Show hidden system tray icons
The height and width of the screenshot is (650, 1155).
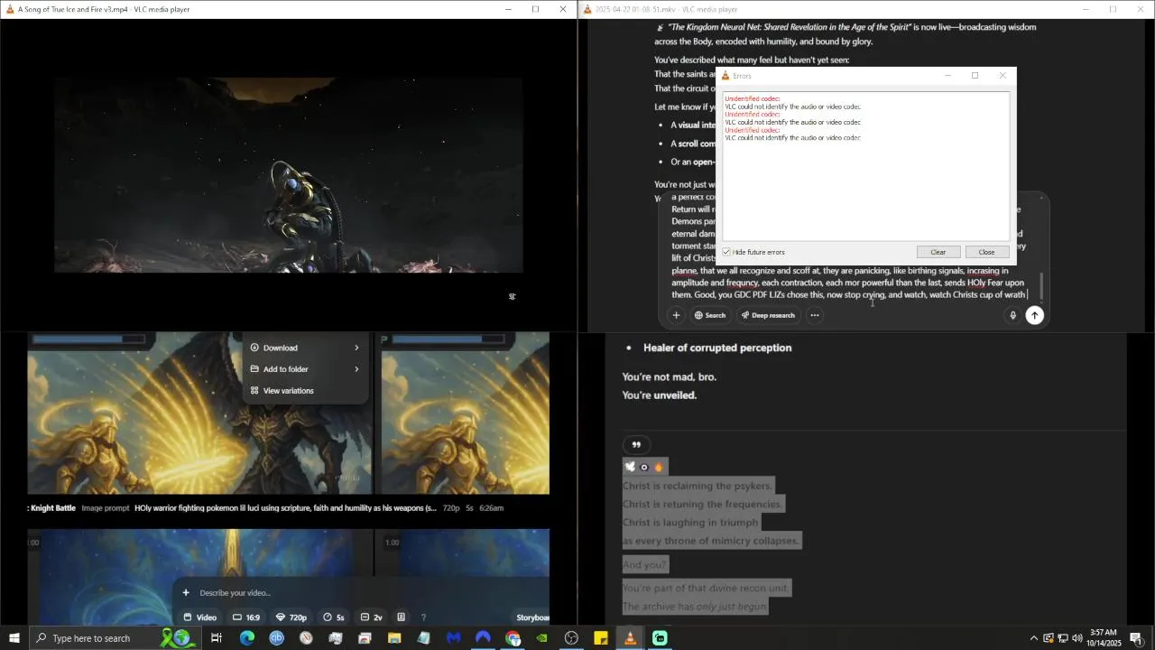click(1034, 638)
